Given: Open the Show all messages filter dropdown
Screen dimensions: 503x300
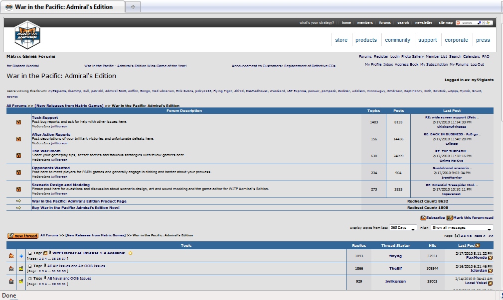Looking at the screenshot, I should point(462,228).
